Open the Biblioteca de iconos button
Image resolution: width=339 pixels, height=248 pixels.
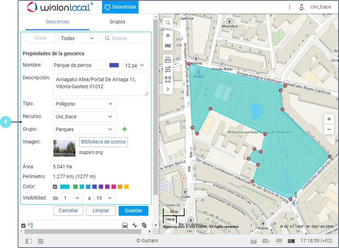pos(103,142)
